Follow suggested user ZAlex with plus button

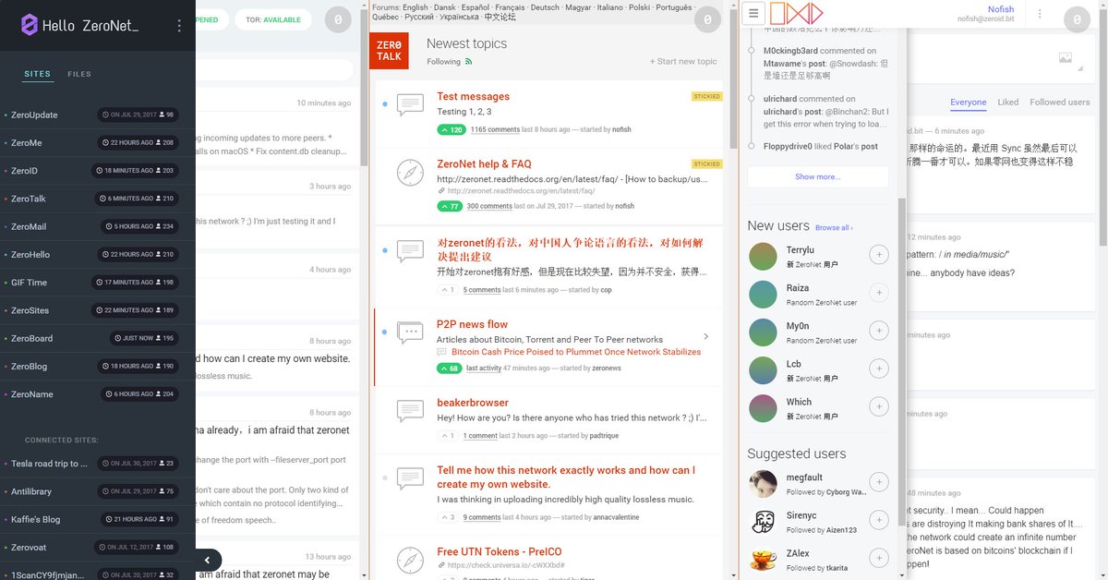pyautogui.click(x=879, y=558)
